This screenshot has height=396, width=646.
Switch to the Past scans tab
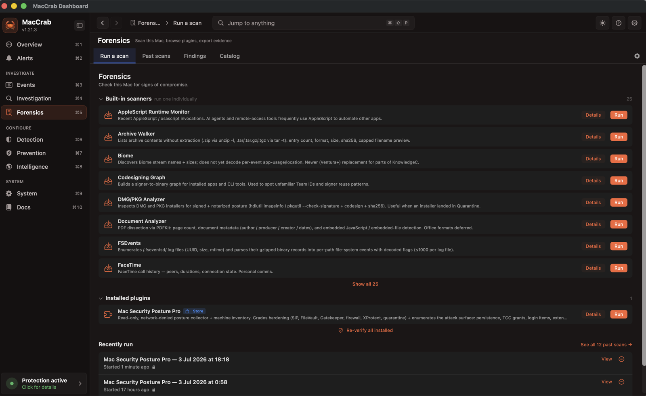tap(156, 56)
